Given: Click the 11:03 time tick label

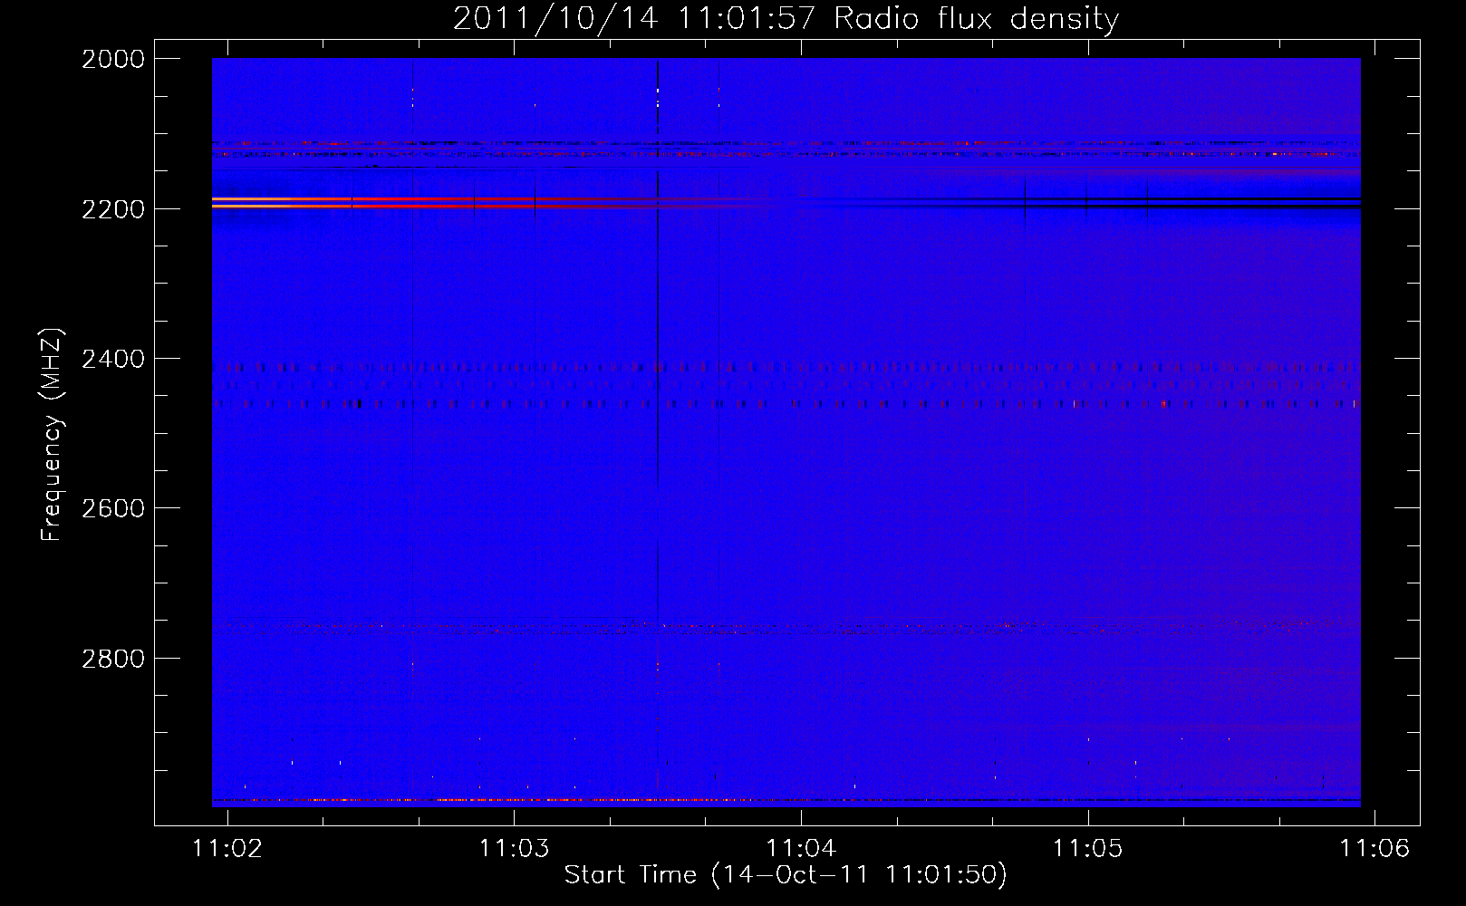Looking at the screenshot, I should point(515,848).
